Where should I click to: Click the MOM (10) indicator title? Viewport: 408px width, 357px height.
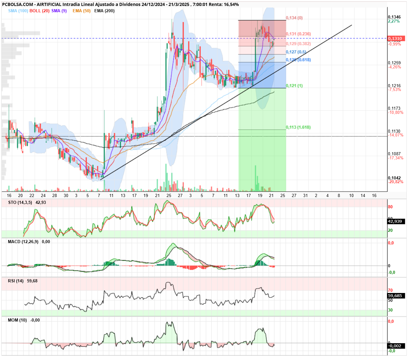17,320
